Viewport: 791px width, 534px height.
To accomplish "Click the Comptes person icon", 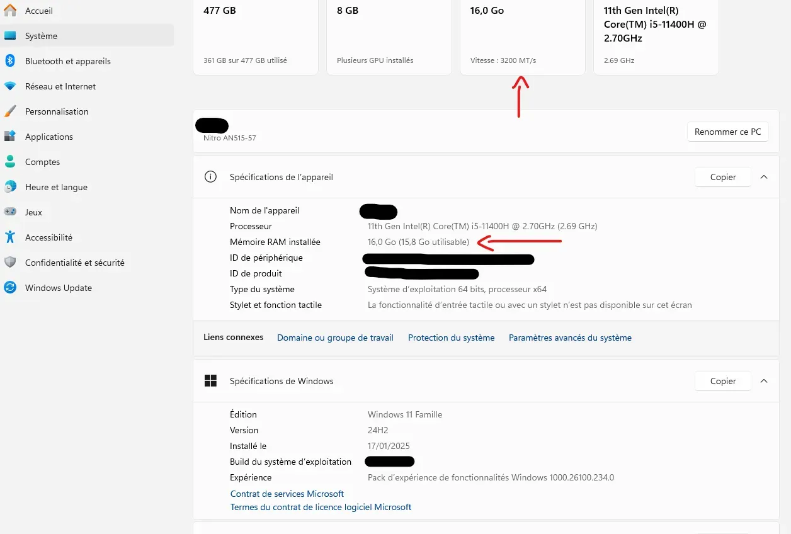I will click(10, 162).
